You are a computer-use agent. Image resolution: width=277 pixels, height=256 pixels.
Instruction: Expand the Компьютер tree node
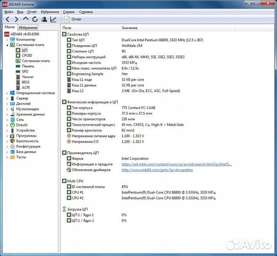[7, 40]
